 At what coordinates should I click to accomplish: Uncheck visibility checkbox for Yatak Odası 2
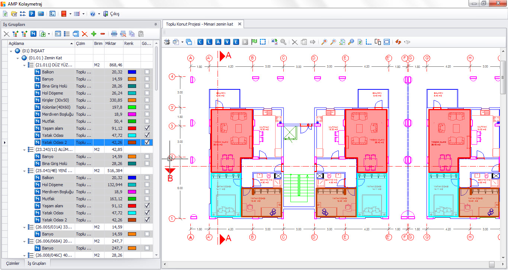click(147, 142)
